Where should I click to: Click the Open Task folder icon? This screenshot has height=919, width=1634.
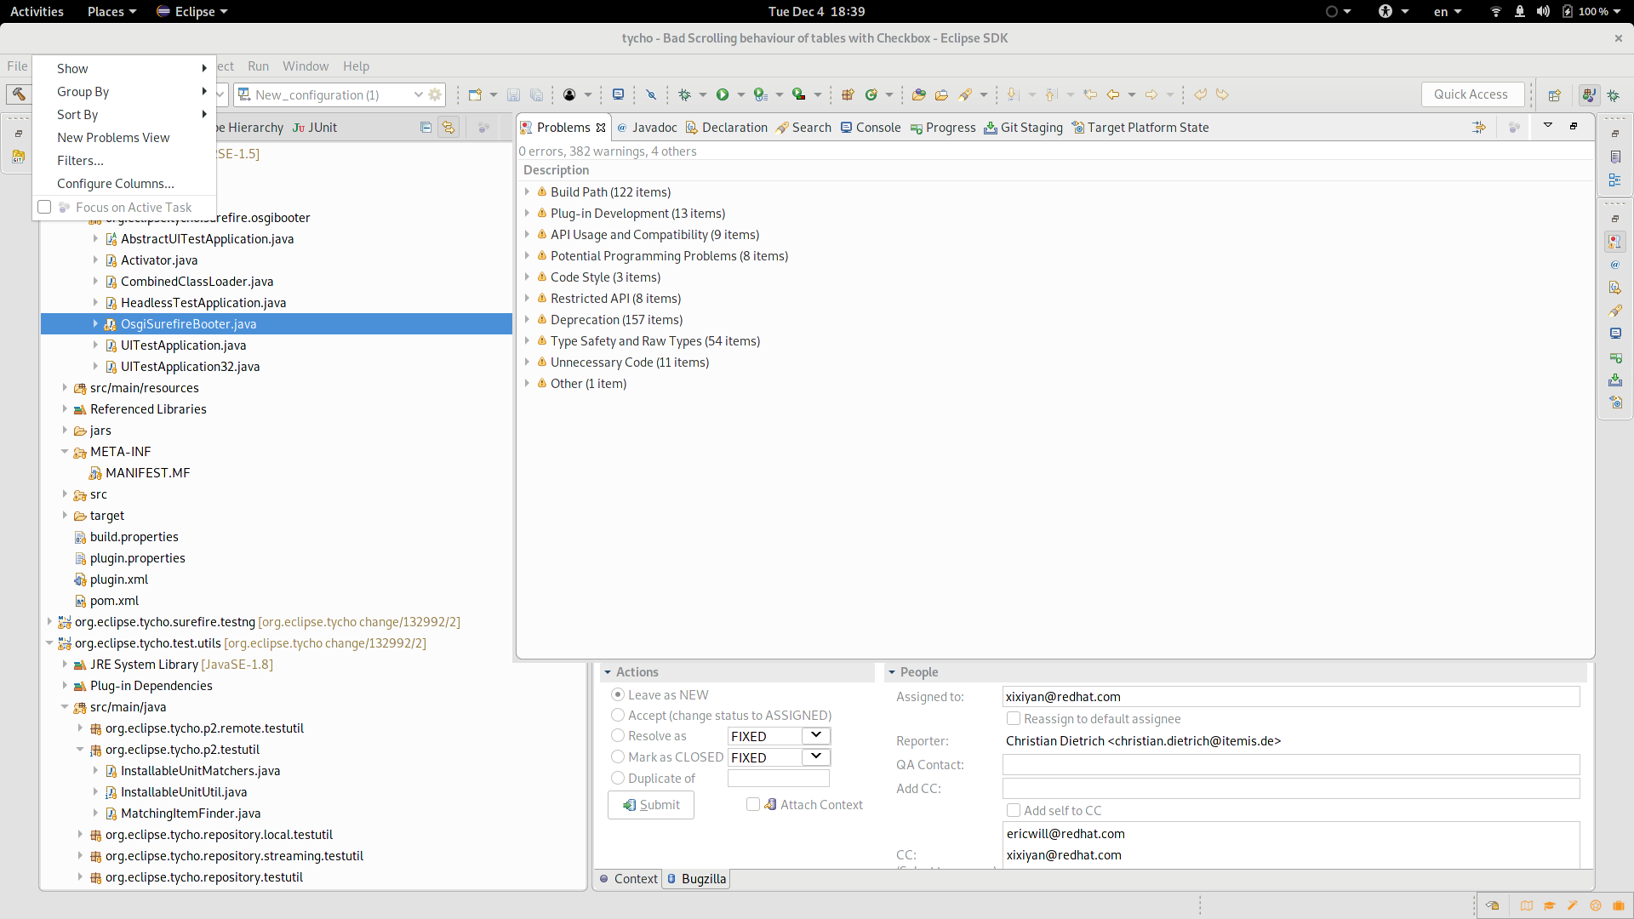pos(941,94)
